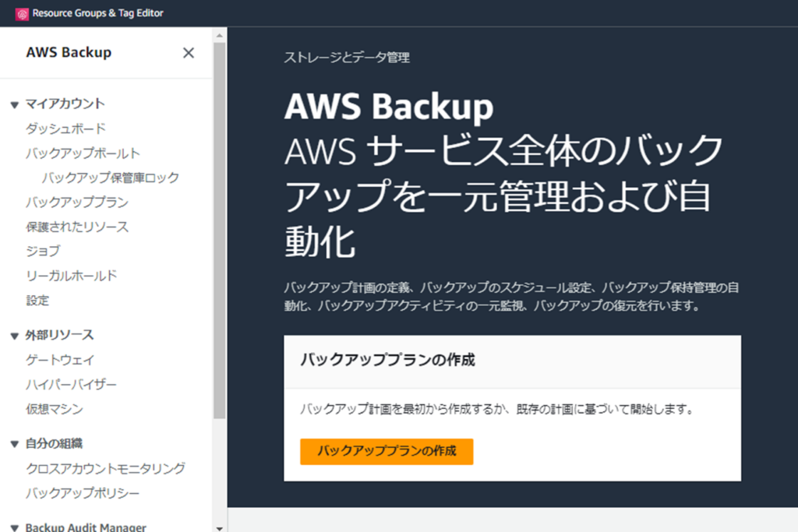This screenshot has width=798, height=532.
Task: Go to バックアッププラン in the sidebar
Action: coord(77,202)
